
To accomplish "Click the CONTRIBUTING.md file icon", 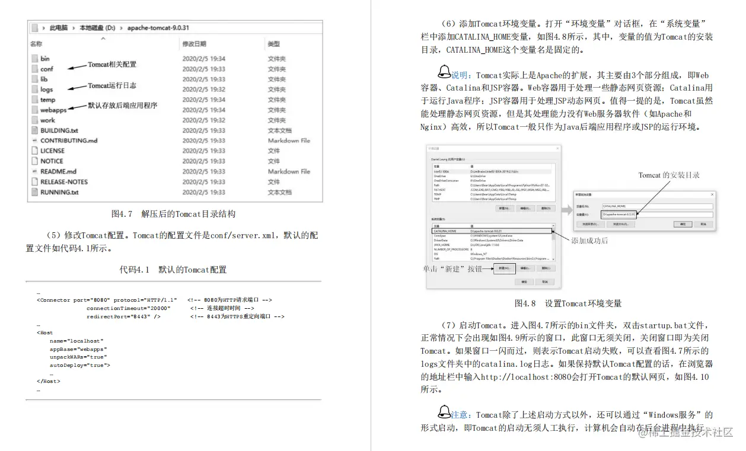I will tap(35, 140).
